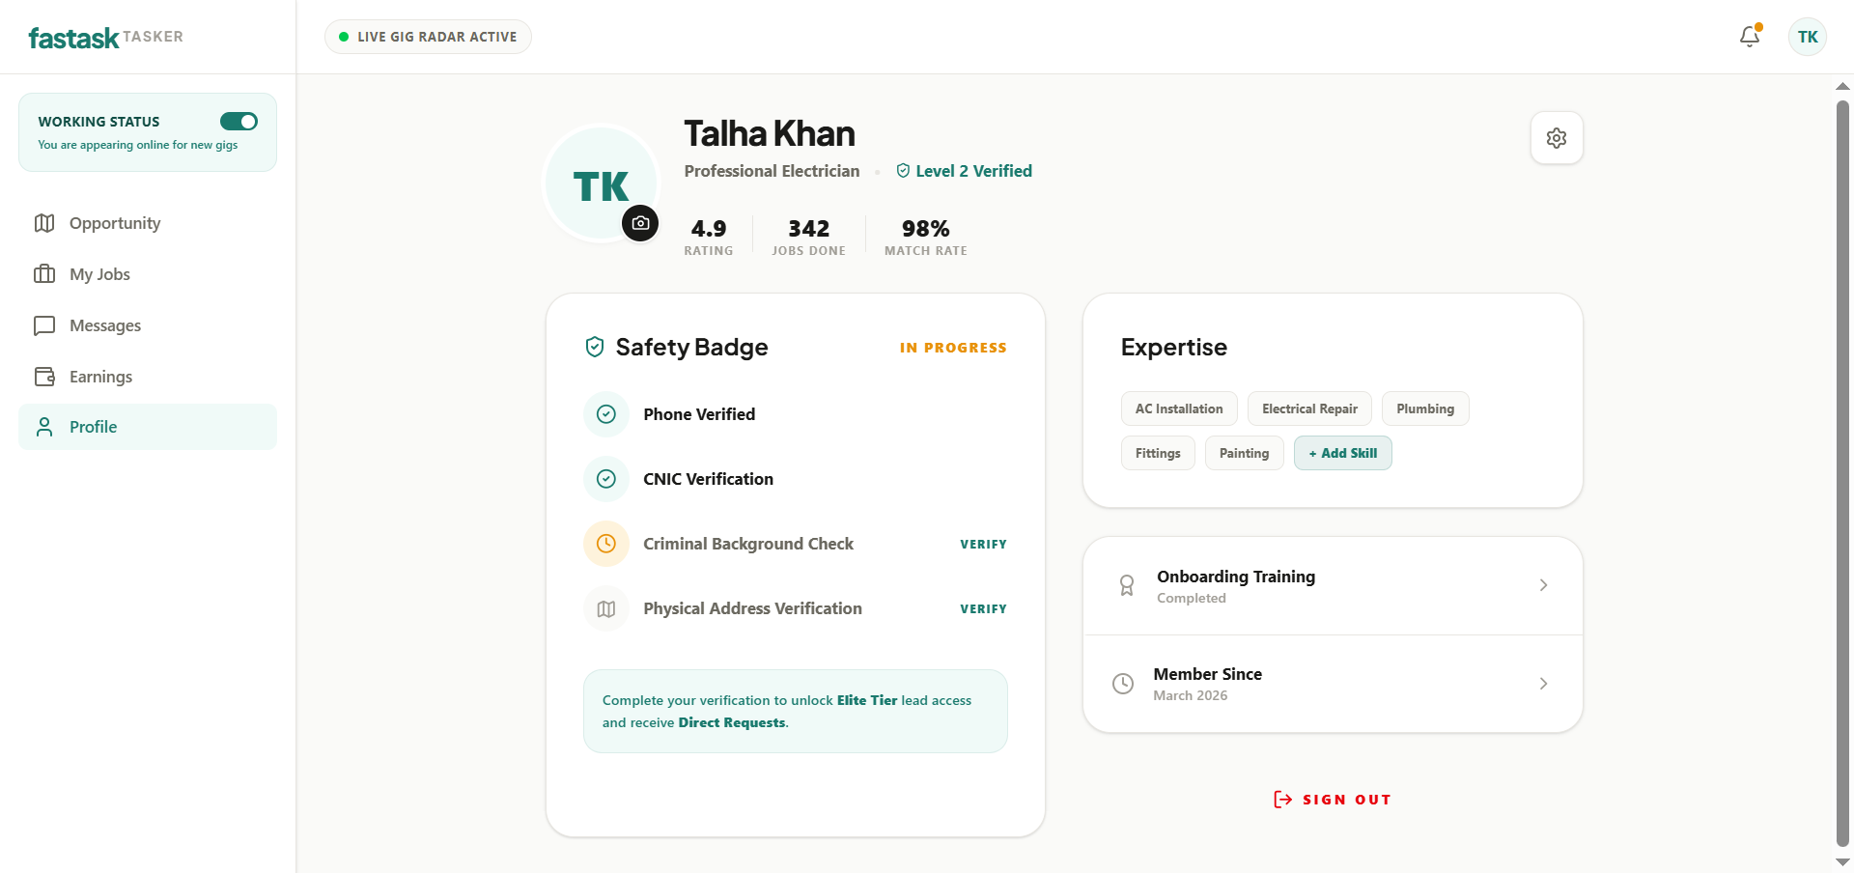1854x873 pixels.
Task: Verify Physical Address Verification
Action: 983,609
